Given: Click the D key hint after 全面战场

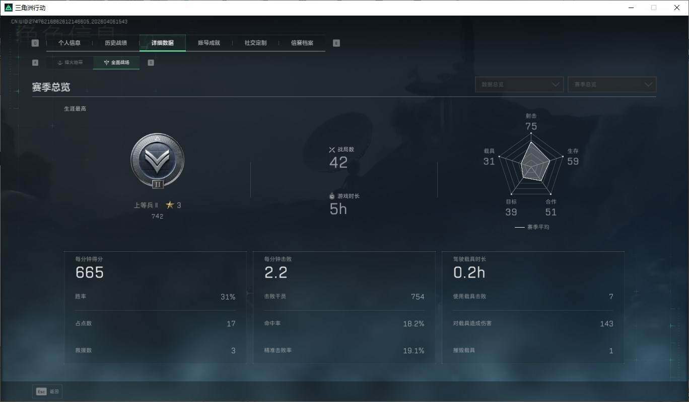Looking at the screenshot, I should tap(151, 63).
